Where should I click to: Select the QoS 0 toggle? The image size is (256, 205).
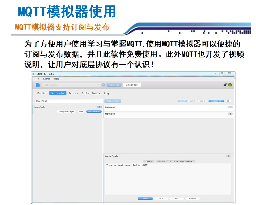pos(182,101)
